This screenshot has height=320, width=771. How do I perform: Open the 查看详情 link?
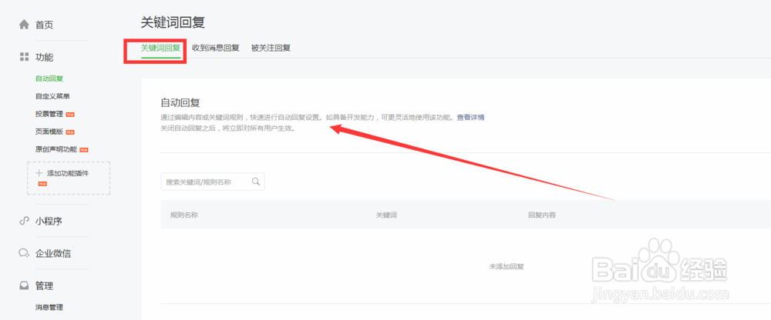[x=471, y=117]
